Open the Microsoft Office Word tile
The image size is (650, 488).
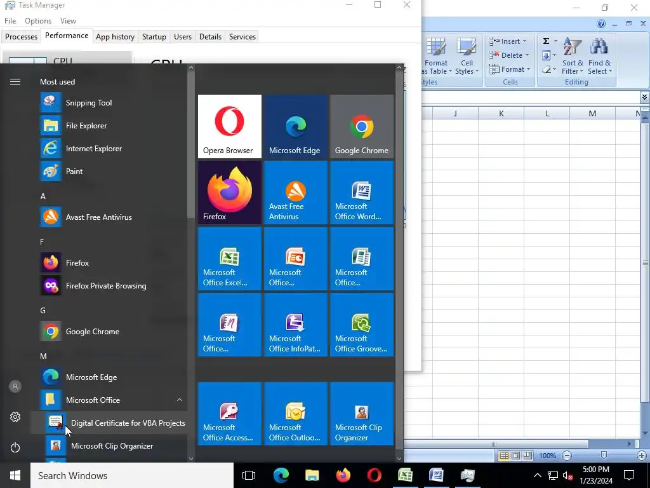[x=361, y=193]
